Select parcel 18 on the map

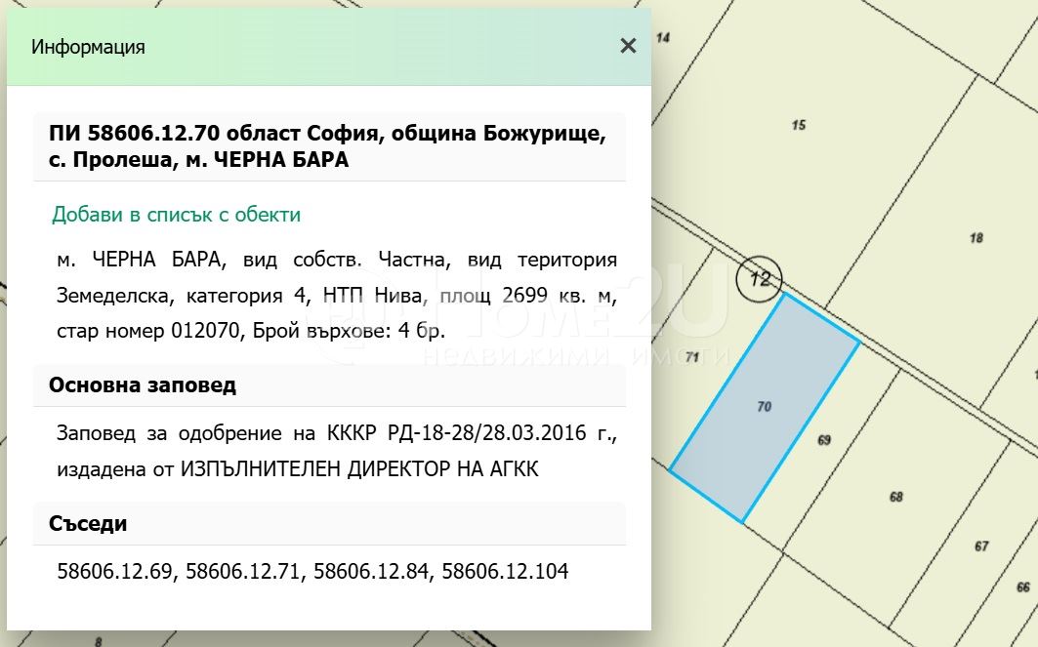[976, 238]
